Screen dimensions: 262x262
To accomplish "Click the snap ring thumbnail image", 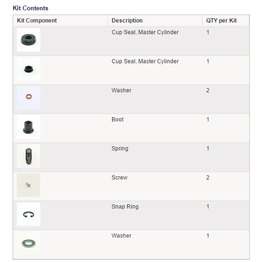I will (x=29, y=214).
